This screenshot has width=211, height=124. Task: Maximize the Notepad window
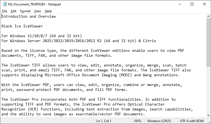[x=192, y=4]
